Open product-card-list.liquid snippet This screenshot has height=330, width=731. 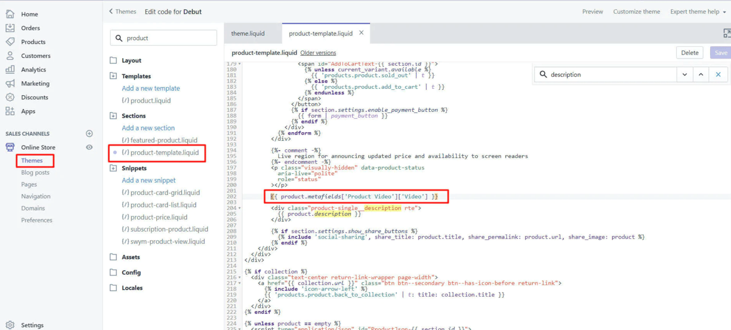(163, 205)
